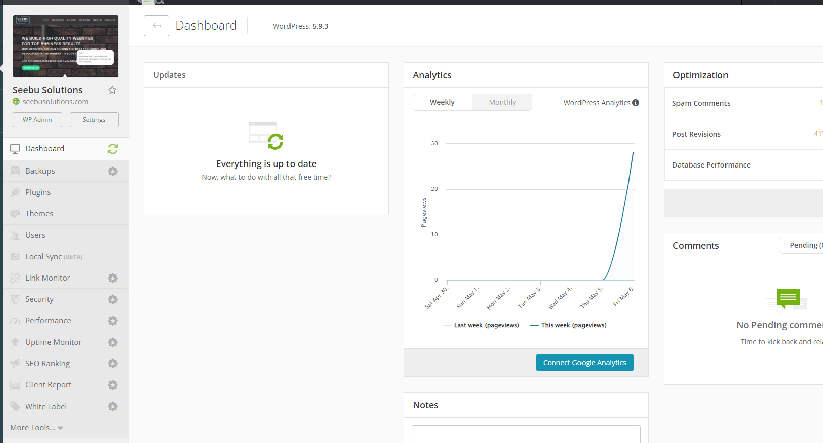Click the back arrow beside Dashboard

click(157, 26)
